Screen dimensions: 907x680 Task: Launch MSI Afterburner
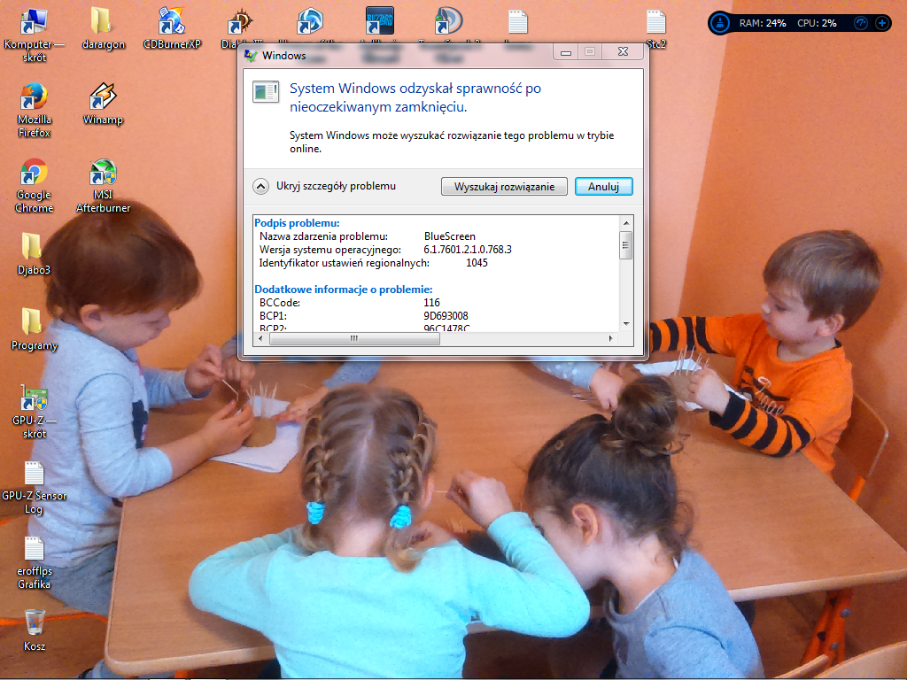103,185
